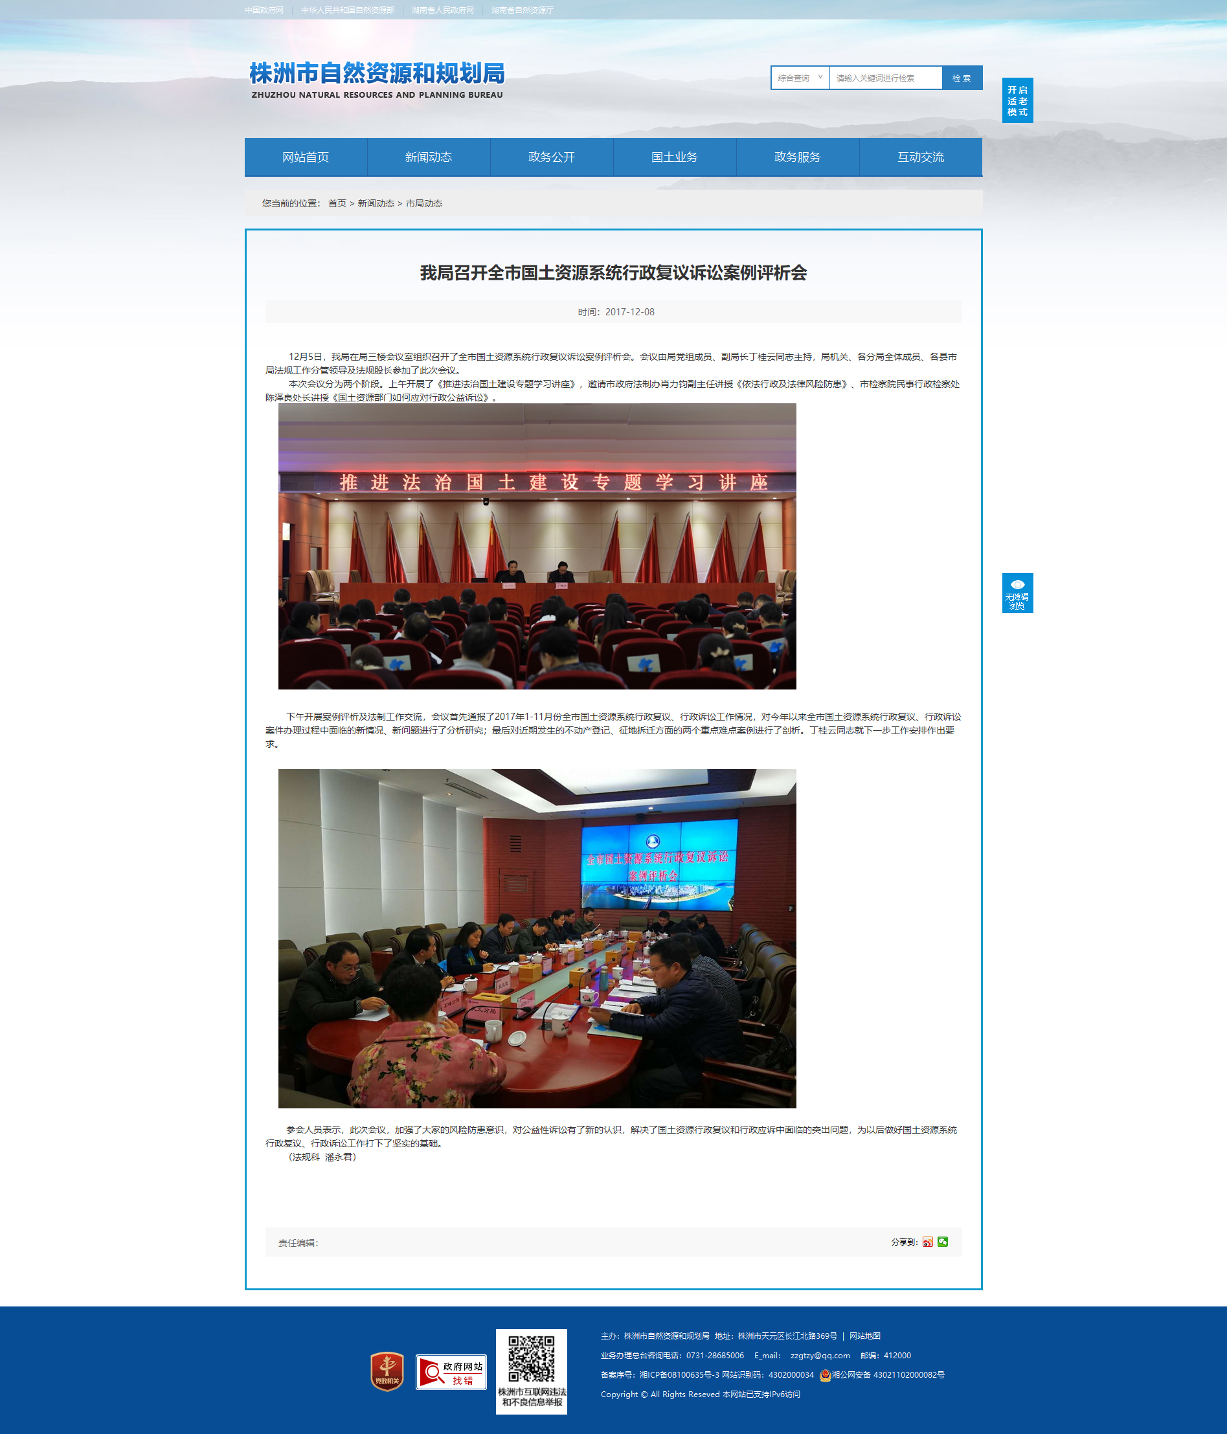Enable 开启适老模式 elderly-friendly mode
Screen dimensions: 1227x1434
click(1017, 100)
